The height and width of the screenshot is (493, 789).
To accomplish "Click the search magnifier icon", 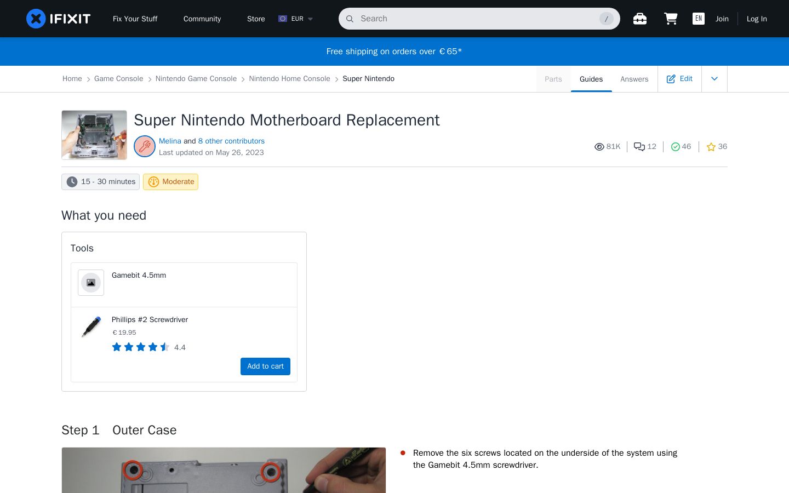I will click(350, 19).
